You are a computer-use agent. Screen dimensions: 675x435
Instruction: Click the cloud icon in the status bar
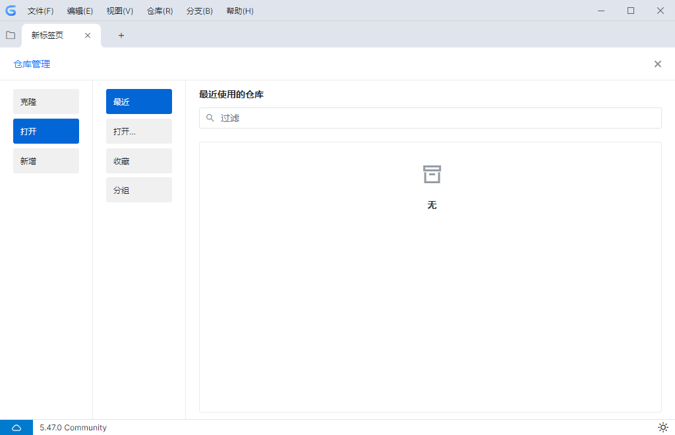pos(16,427)
